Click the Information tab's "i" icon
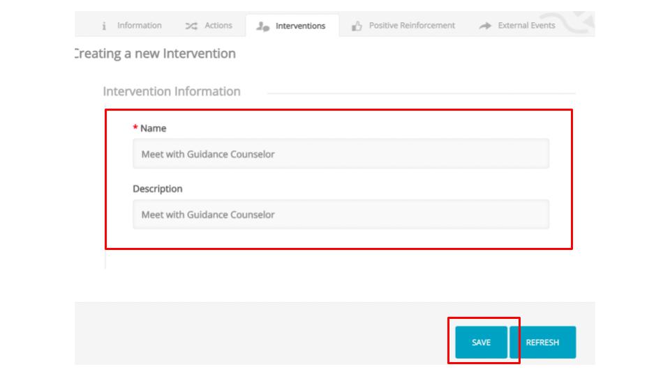This screenshot has height=376, width=670. (104, 26)
